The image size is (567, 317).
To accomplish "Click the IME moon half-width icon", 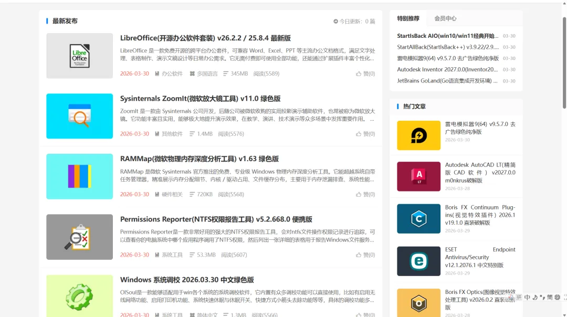I will tap(535, 297).
